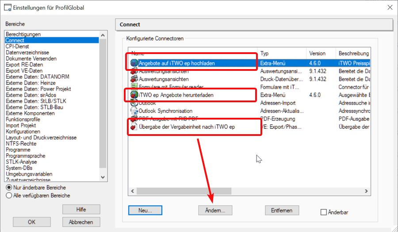Screen dimensions: 398x232
Task: Click the iTWO ep Angebote herunterladen icon
Action: pyautogui.click(x=134, y=95)
